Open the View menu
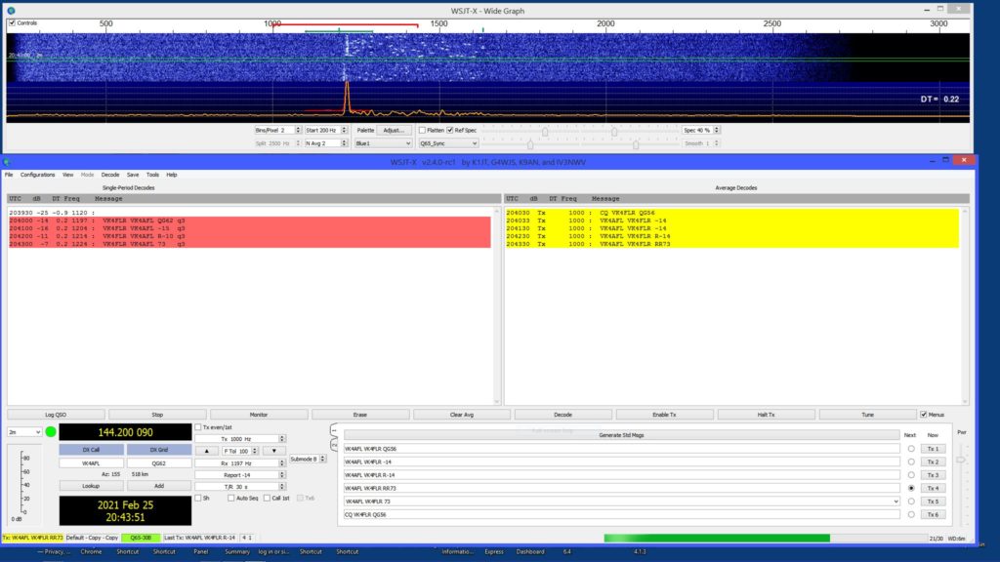The image size is (1000, 562). click(67, 175)
